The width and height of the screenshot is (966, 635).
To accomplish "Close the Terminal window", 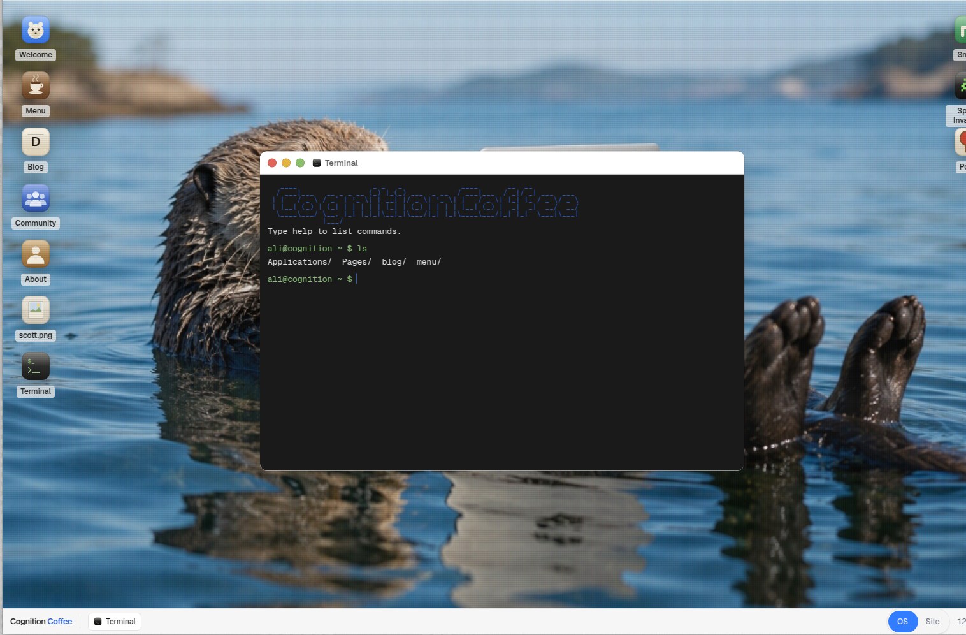I will (272, 163).
